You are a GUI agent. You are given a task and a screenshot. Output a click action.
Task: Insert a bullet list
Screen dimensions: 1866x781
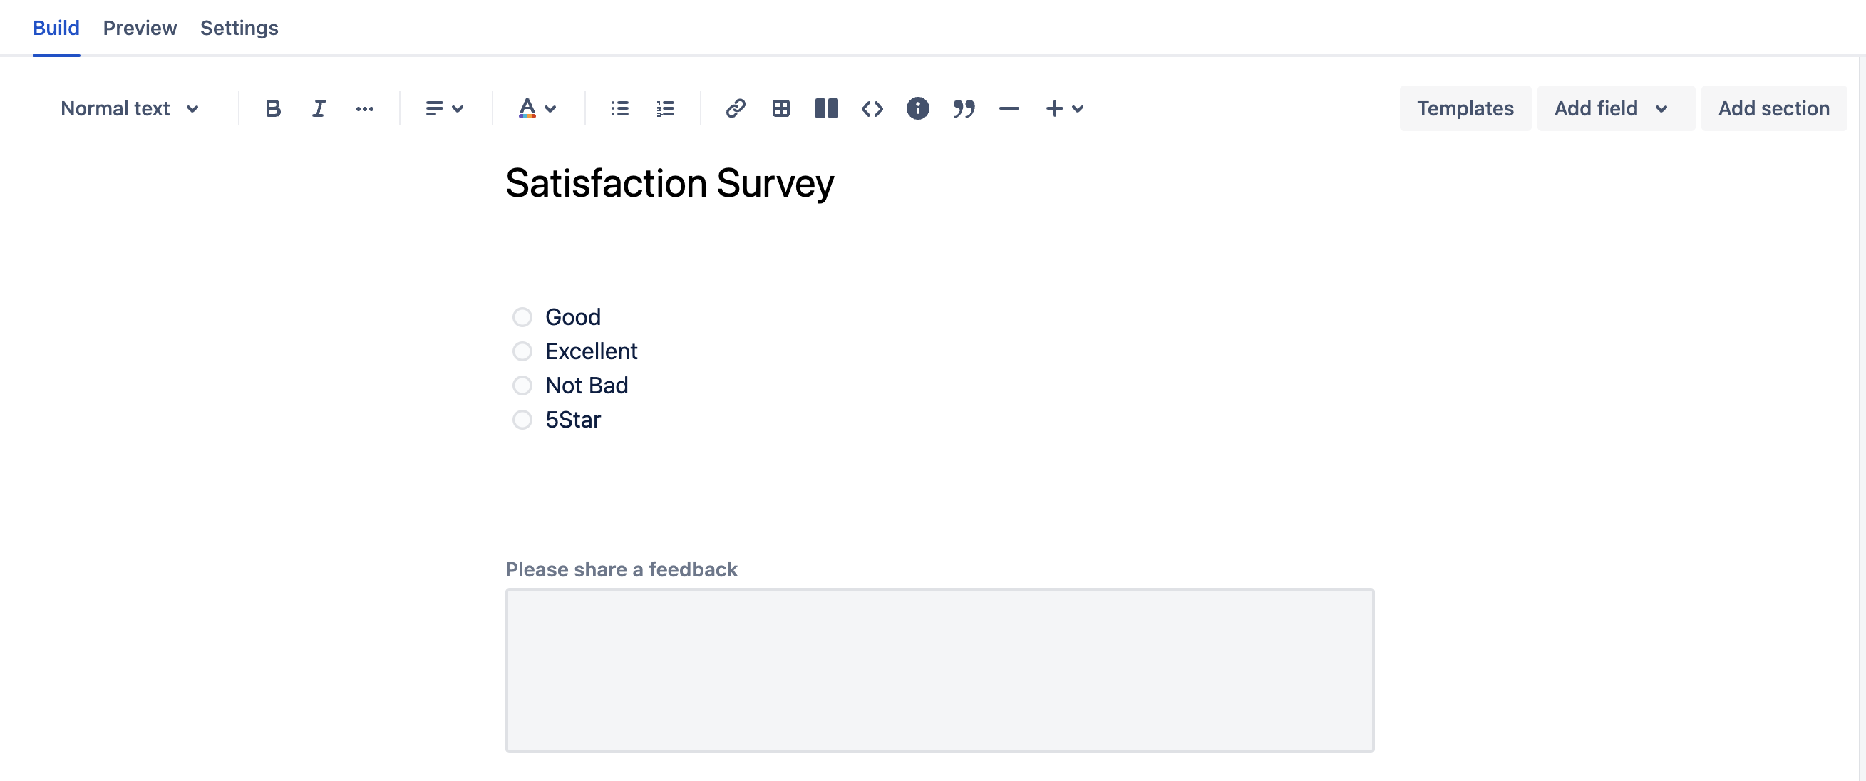tap(619, 109)
